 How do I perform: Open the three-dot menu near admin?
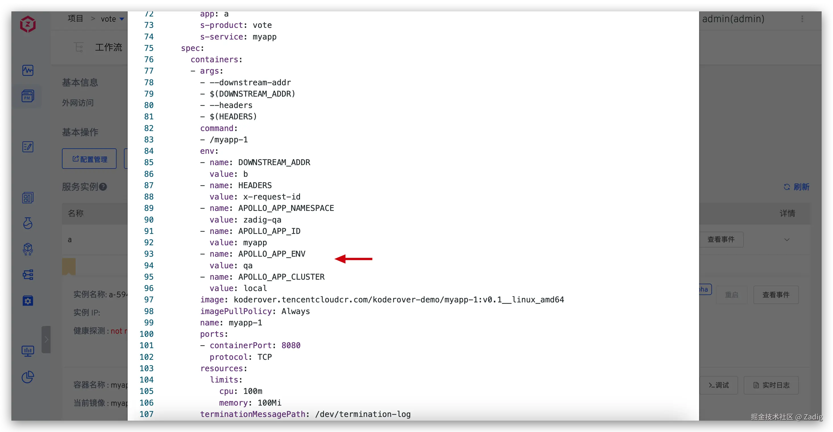[x=802, y=19]
